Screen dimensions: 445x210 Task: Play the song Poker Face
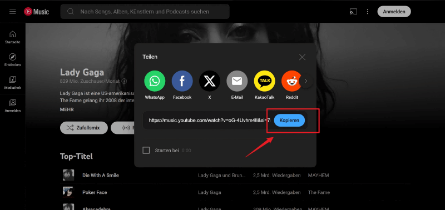(95, 192)
